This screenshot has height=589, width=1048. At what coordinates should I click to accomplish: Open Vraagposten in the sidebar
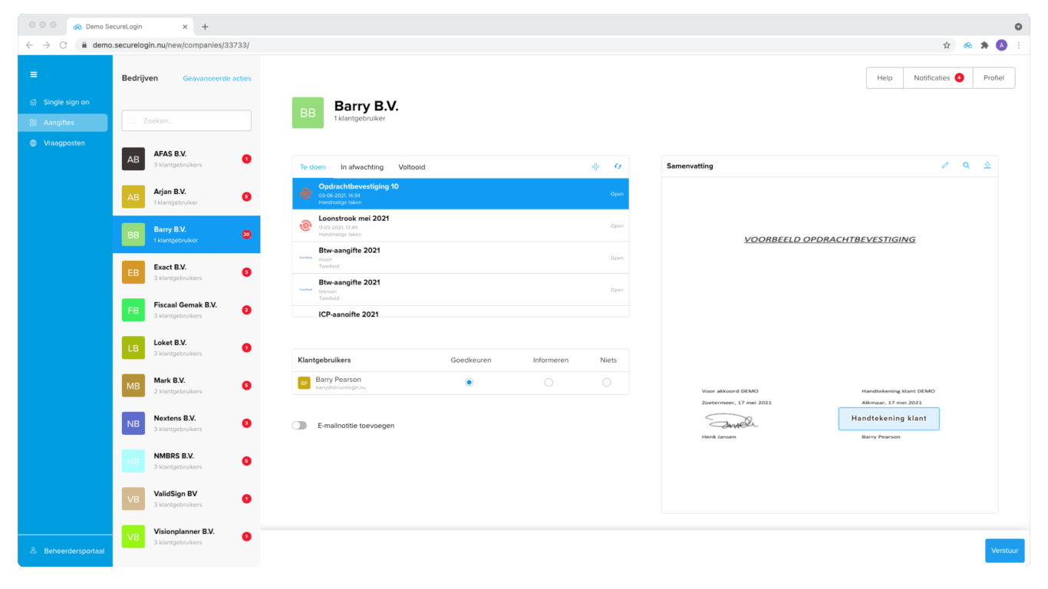64,143
